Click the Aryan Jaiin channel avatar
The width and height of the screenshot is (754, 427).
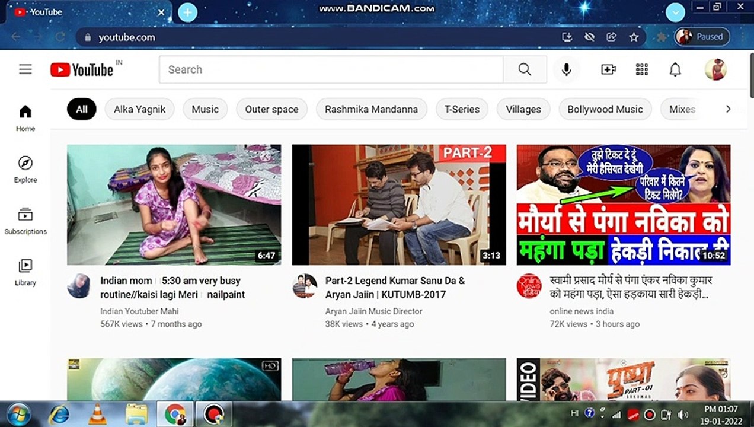pyautogui.click(x=304, y=286)
